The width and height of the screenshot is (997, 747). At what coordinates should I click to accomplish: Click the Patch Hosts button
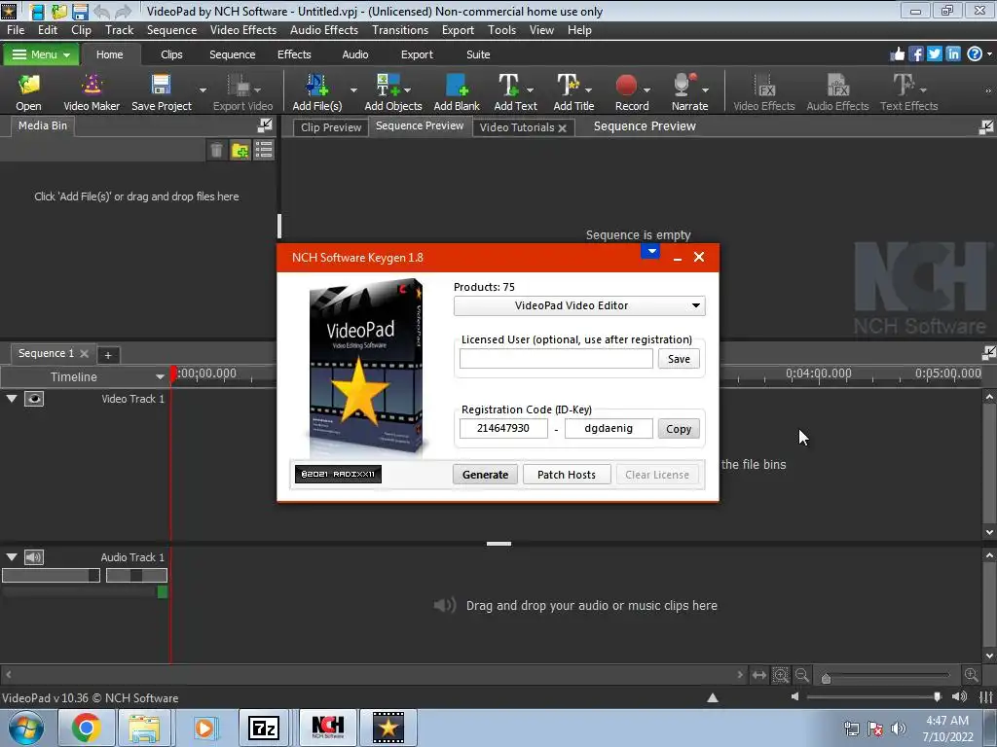click(566, 475)
